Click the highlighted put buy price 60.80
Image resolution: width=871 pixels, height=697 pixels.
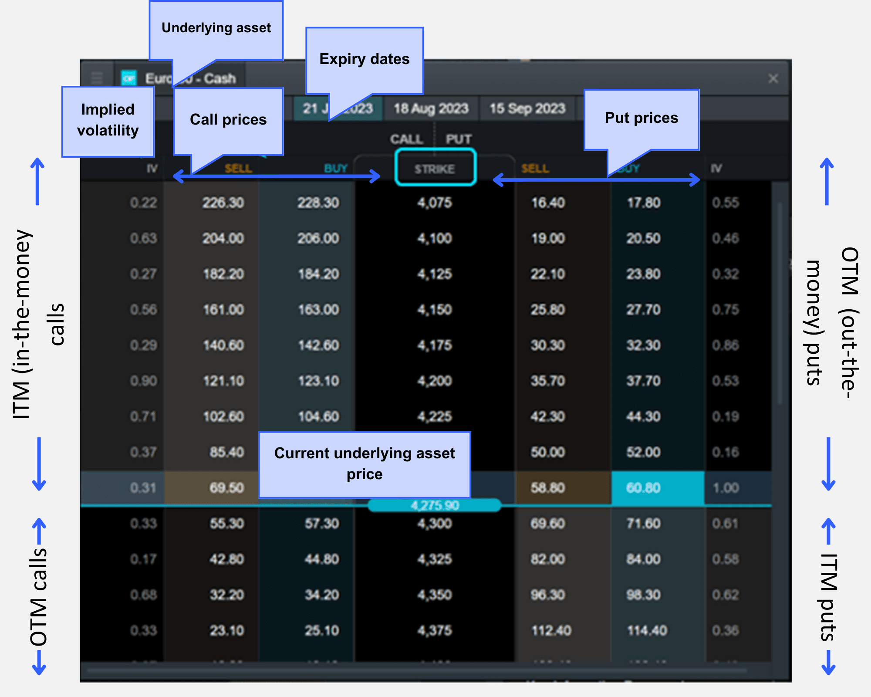click(643, 487)
